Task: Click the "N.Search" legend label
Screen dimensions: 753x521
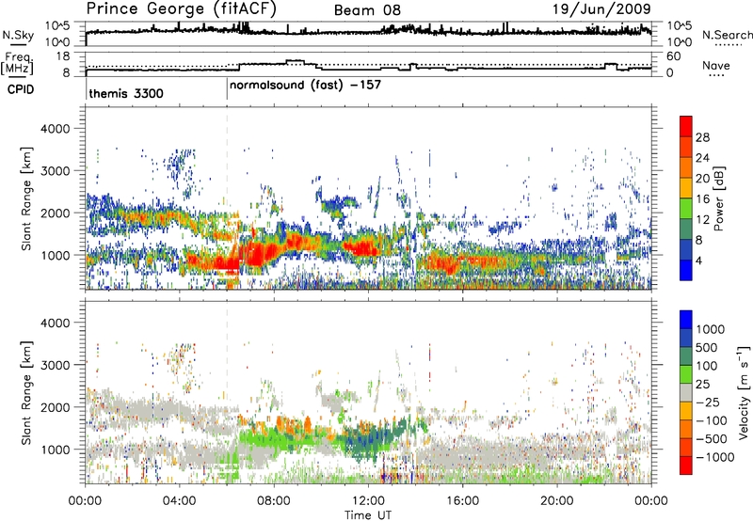Action: click(727, 35)
